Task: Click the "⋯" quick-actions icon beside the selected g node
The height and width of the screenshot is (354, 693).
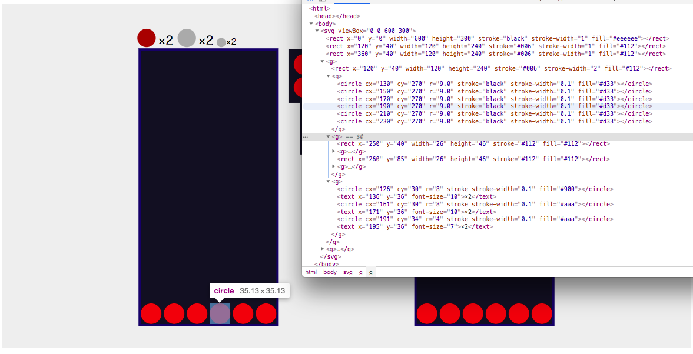Action: (x=305, y=136)
